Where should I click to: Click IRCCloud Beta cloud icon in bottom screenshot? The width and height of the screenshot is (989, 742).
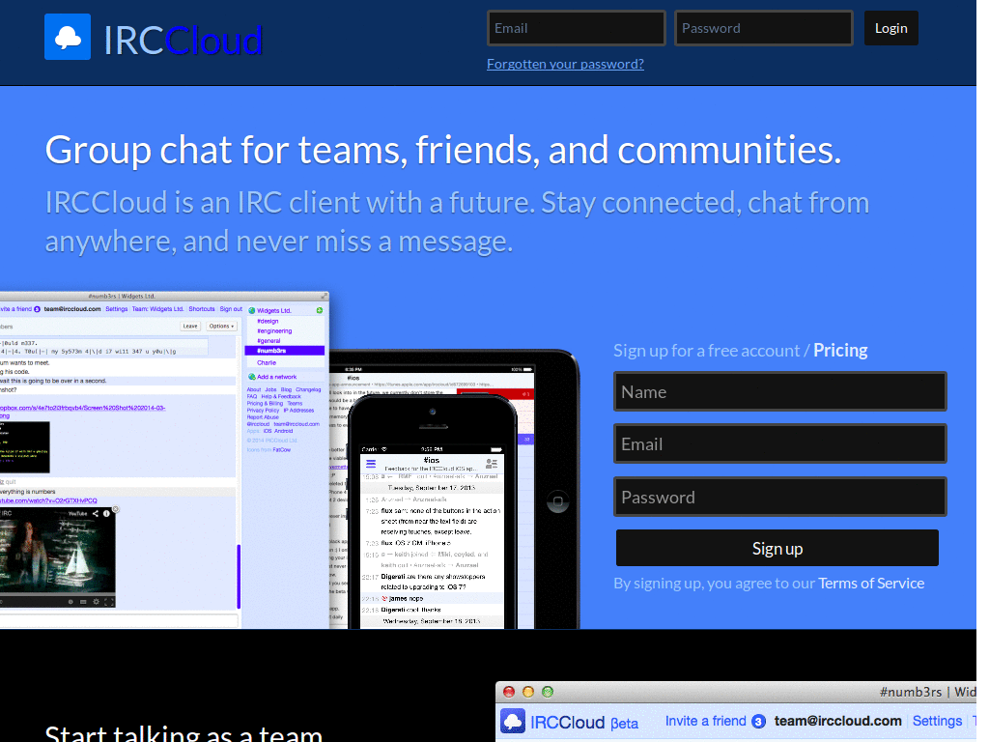pyautogui.click(x=513, y=721)
